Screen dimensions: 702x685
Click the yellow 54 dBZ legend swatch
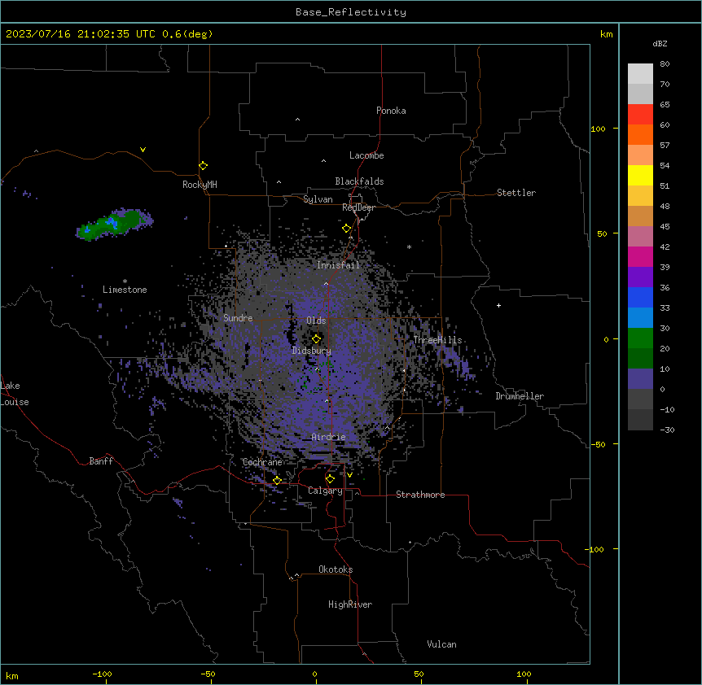[640, 175]
